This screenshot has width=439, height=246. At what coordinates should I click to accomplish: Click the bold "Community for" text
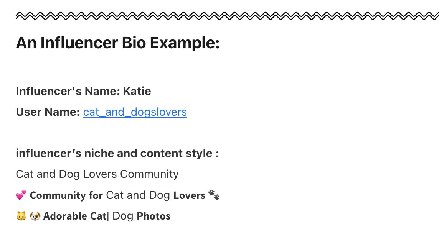click(66, 195)
